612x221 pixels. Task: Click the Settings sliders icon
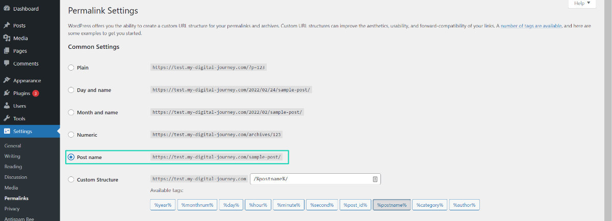point(7,131)
